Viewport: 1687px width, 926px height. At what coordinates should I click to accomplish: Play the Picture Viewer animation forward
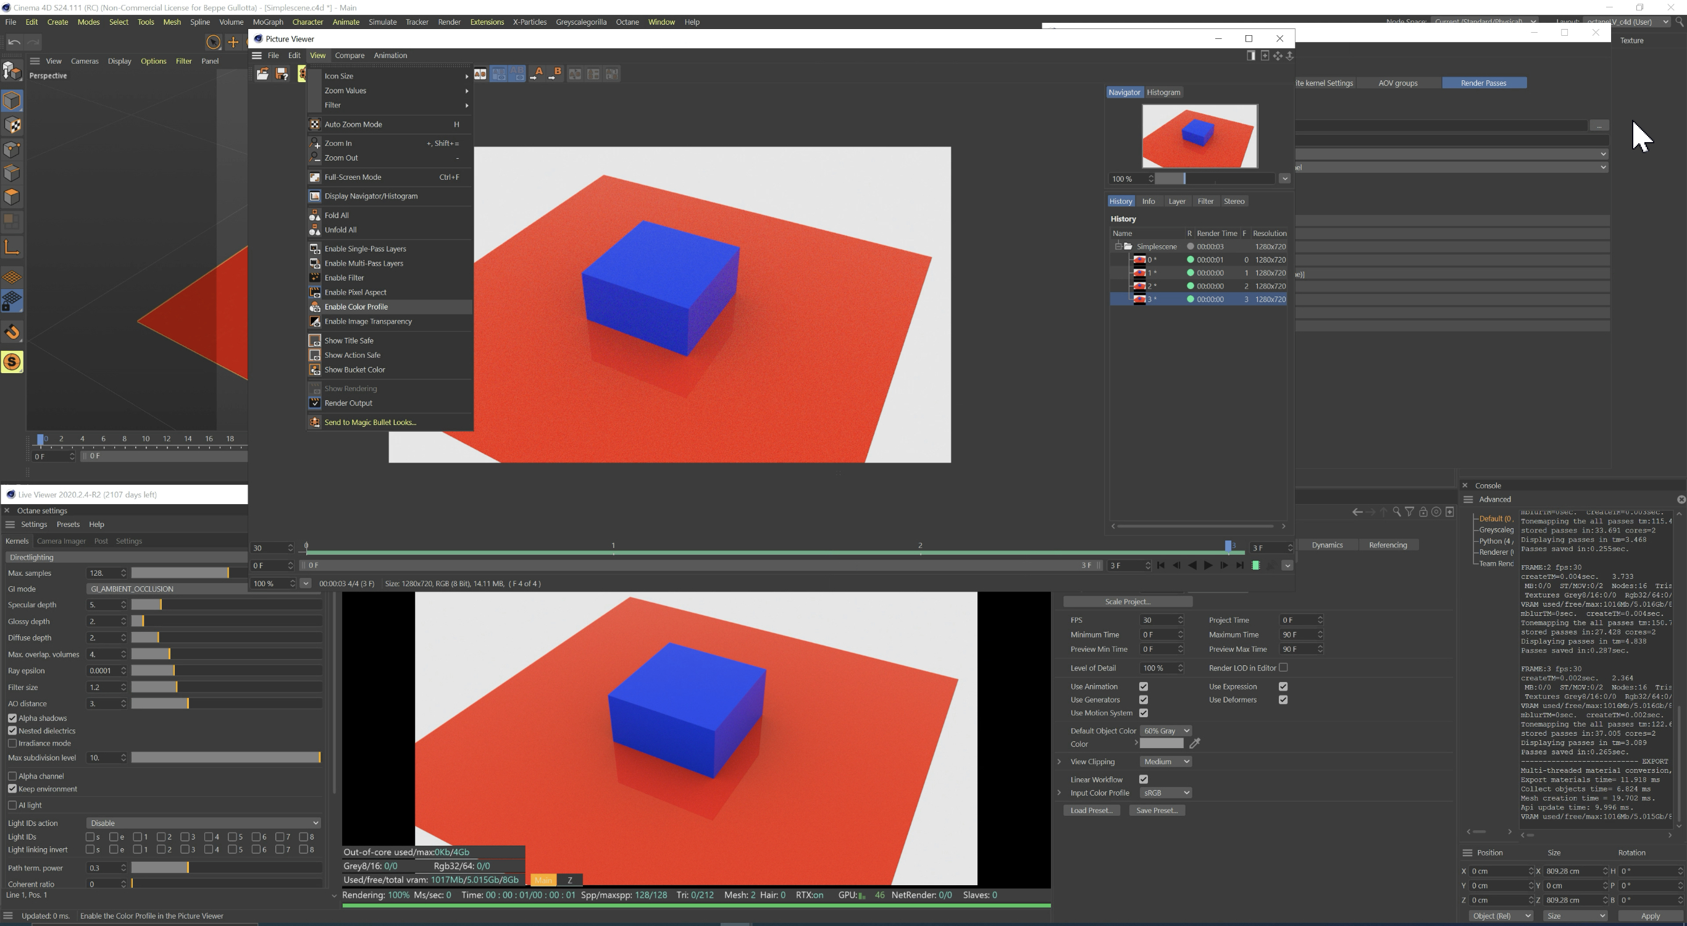(1208, 566)
